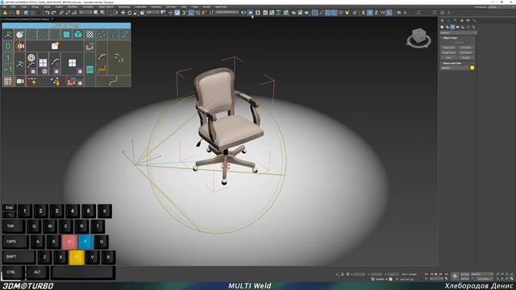Screen dimensions: 516x290
Task: Toggle 3D Snaps in main toolbar
Action: [x=185, y=13]
